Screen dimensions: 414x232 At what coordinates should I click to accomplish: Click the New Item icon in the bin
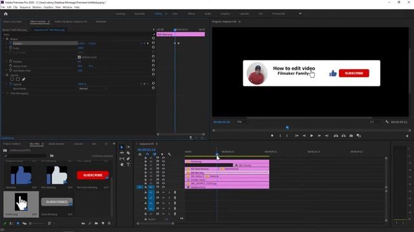point(103,224)
